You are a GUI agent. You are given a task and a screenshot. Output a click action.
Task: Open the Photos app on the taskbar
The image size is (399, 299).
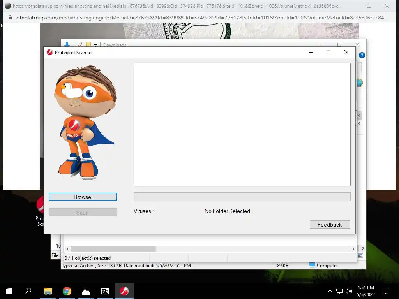click(86, 291)
